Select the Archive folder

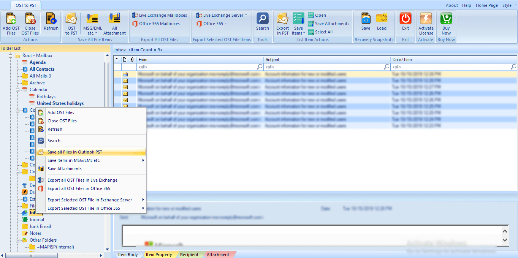tap(37, 83)
